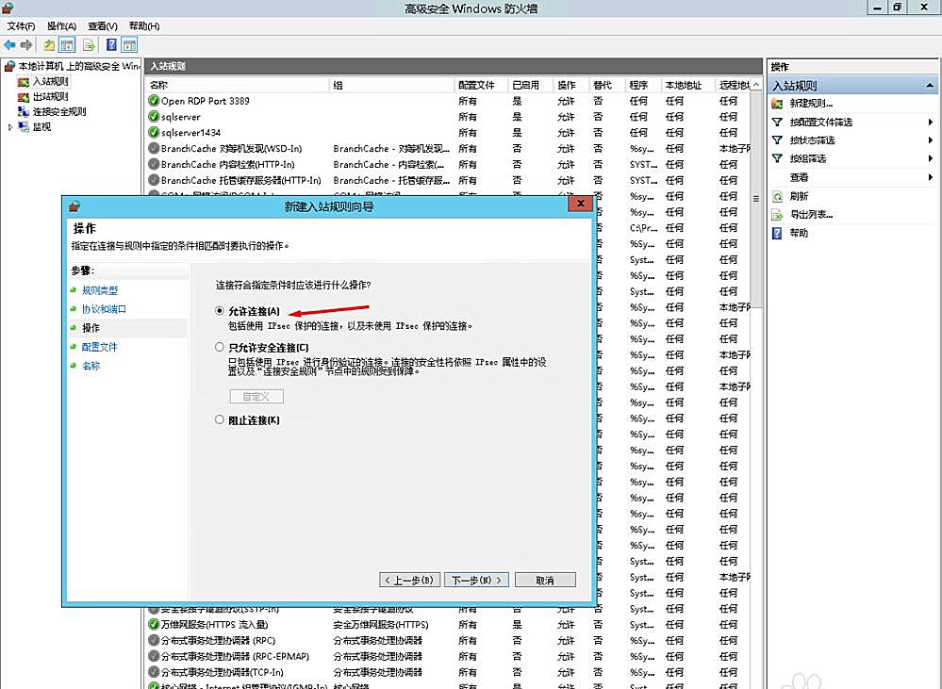This screenshot has width=942, height=689.
Task: Click 导出列表... action link
Action: pos(811,215)
